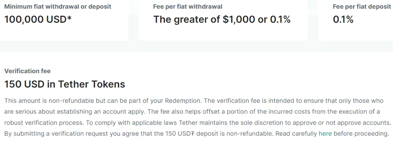The width and height of the screenshot is (393, 142).
Task: Click the asterisk after 100,000 USD
Action: (69, 18)
